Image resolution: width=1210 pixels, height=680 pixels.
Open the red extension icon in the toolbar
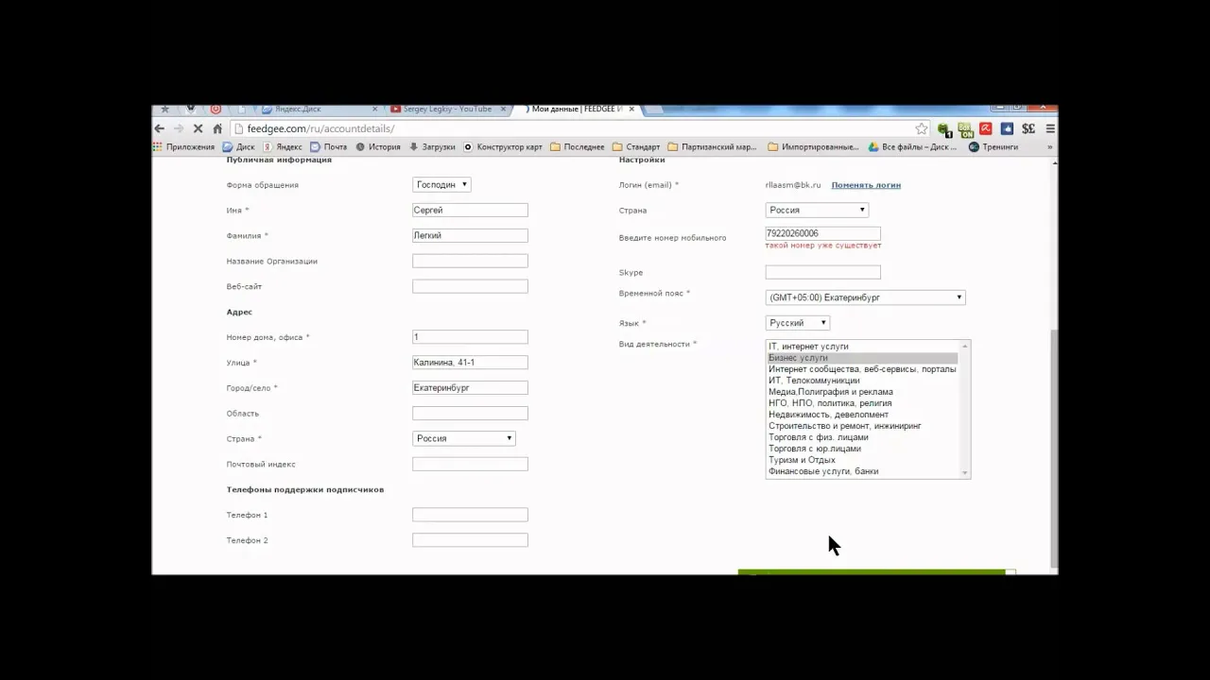click(986, 128)
